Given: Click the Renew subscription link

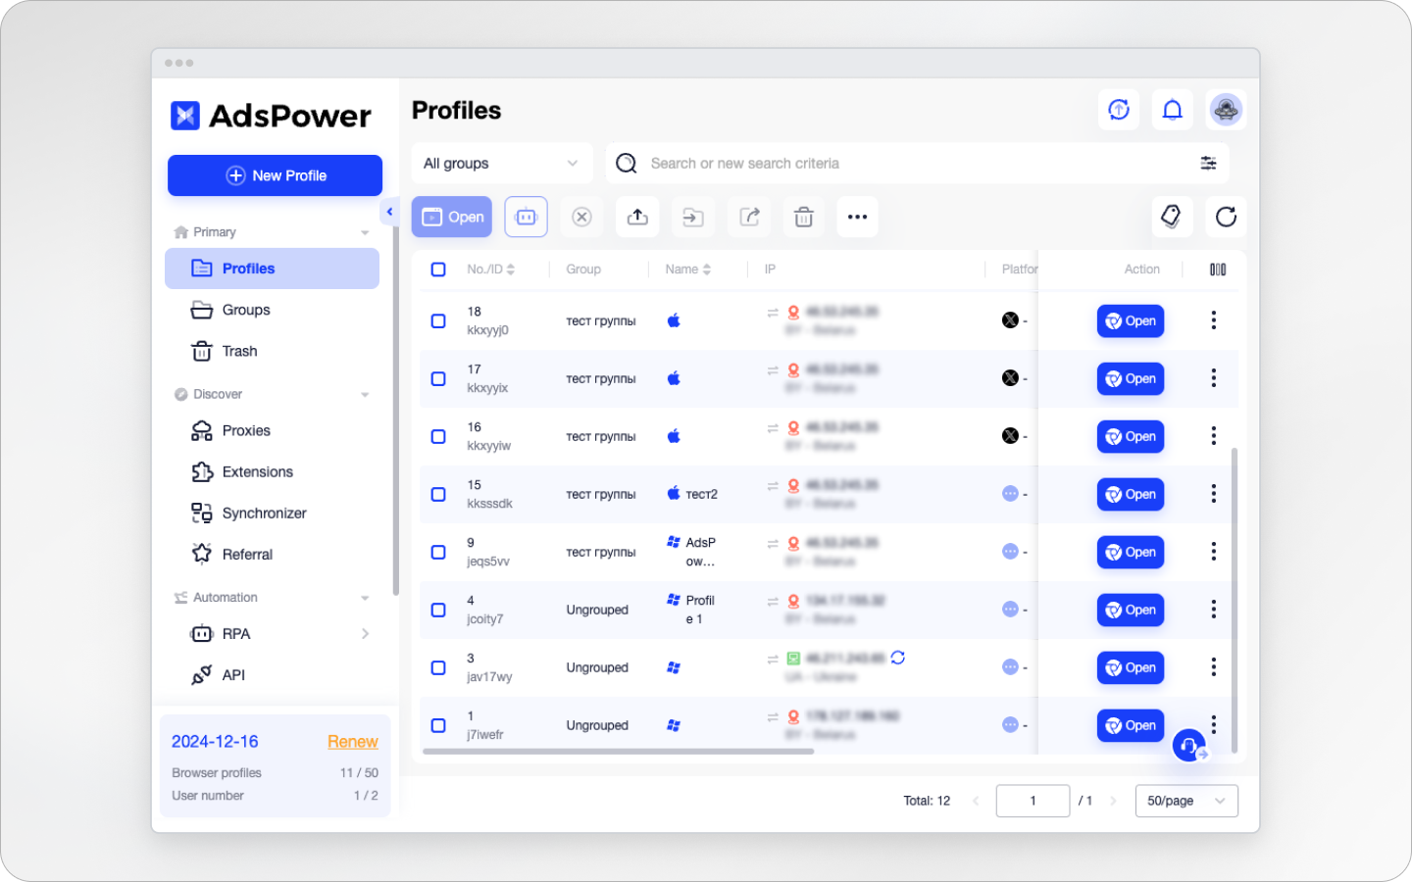Looking at the screenshot, I should [x=352, y=742].
